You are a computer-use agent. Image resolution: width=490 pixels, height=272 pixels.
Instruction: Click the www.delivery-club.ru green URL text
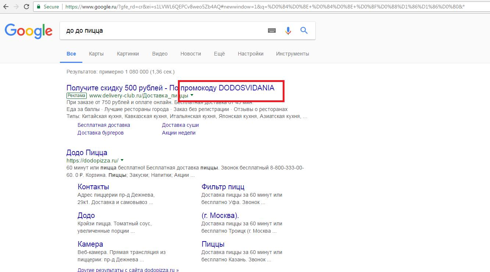pos(139,96)
